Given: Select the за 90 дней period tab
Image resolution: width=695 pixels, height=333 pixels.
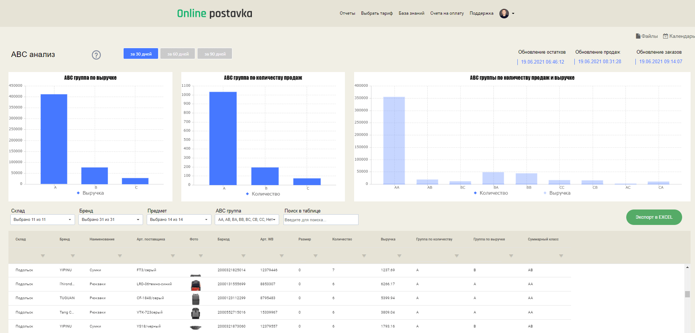Looking at the screenshot, I should (x=215, y=54).
